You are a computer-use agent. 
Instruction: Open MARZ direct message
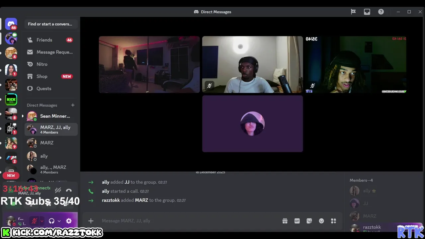pyautogui.click(x=51, y=143)
